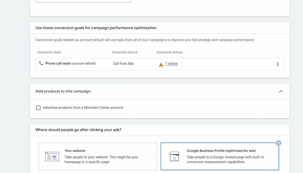Viewport: 303px width, 173px height.
Task: Select Your website as the ad destination
Action: pos(97,156)
